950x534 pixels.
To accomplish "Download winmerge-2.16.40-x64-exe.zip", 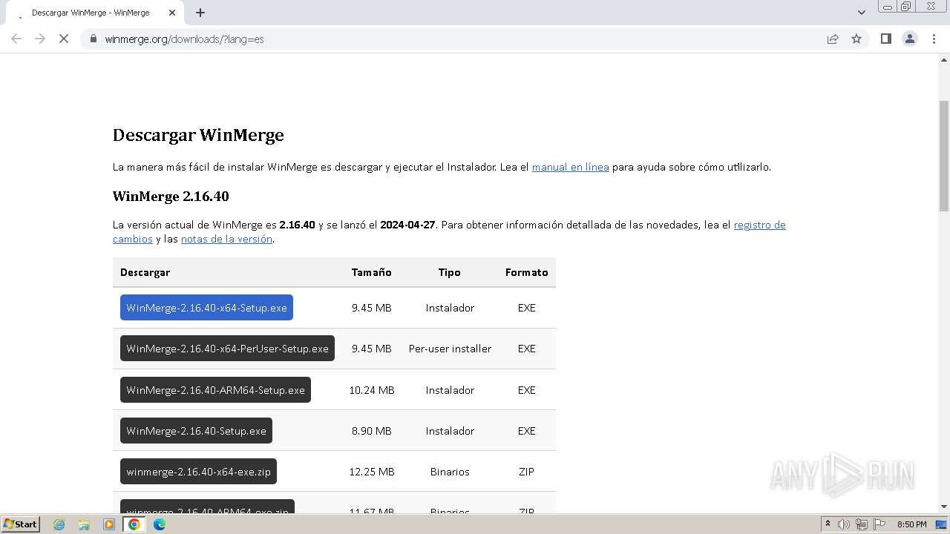I will (198, 472).
